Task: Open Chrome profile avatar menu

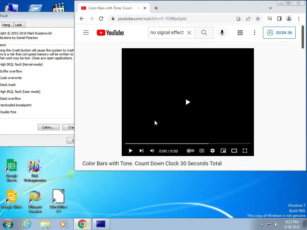Action: (x=289, y=19)
